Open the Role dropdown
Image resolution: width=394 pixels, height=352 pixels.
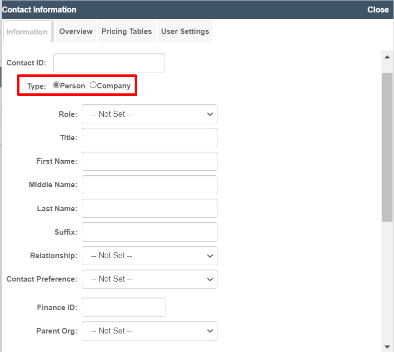tap(150, 114)
